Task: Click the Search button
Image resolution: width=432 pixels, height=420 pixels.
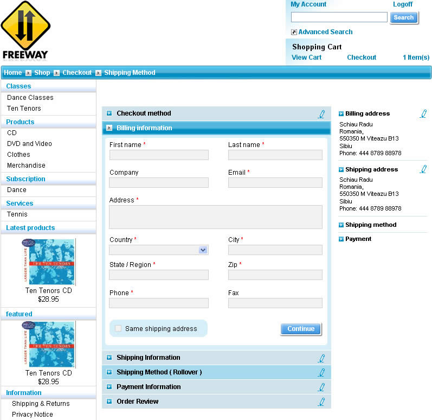Action: (403, 17)
